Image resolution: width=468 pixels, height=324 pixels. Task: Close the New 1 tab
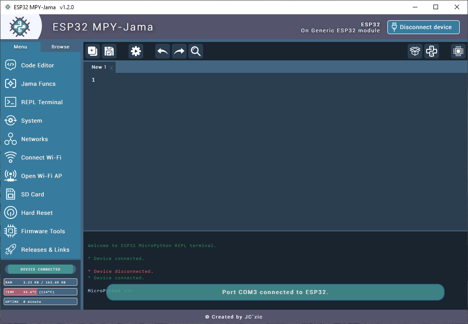coord(111,68)
